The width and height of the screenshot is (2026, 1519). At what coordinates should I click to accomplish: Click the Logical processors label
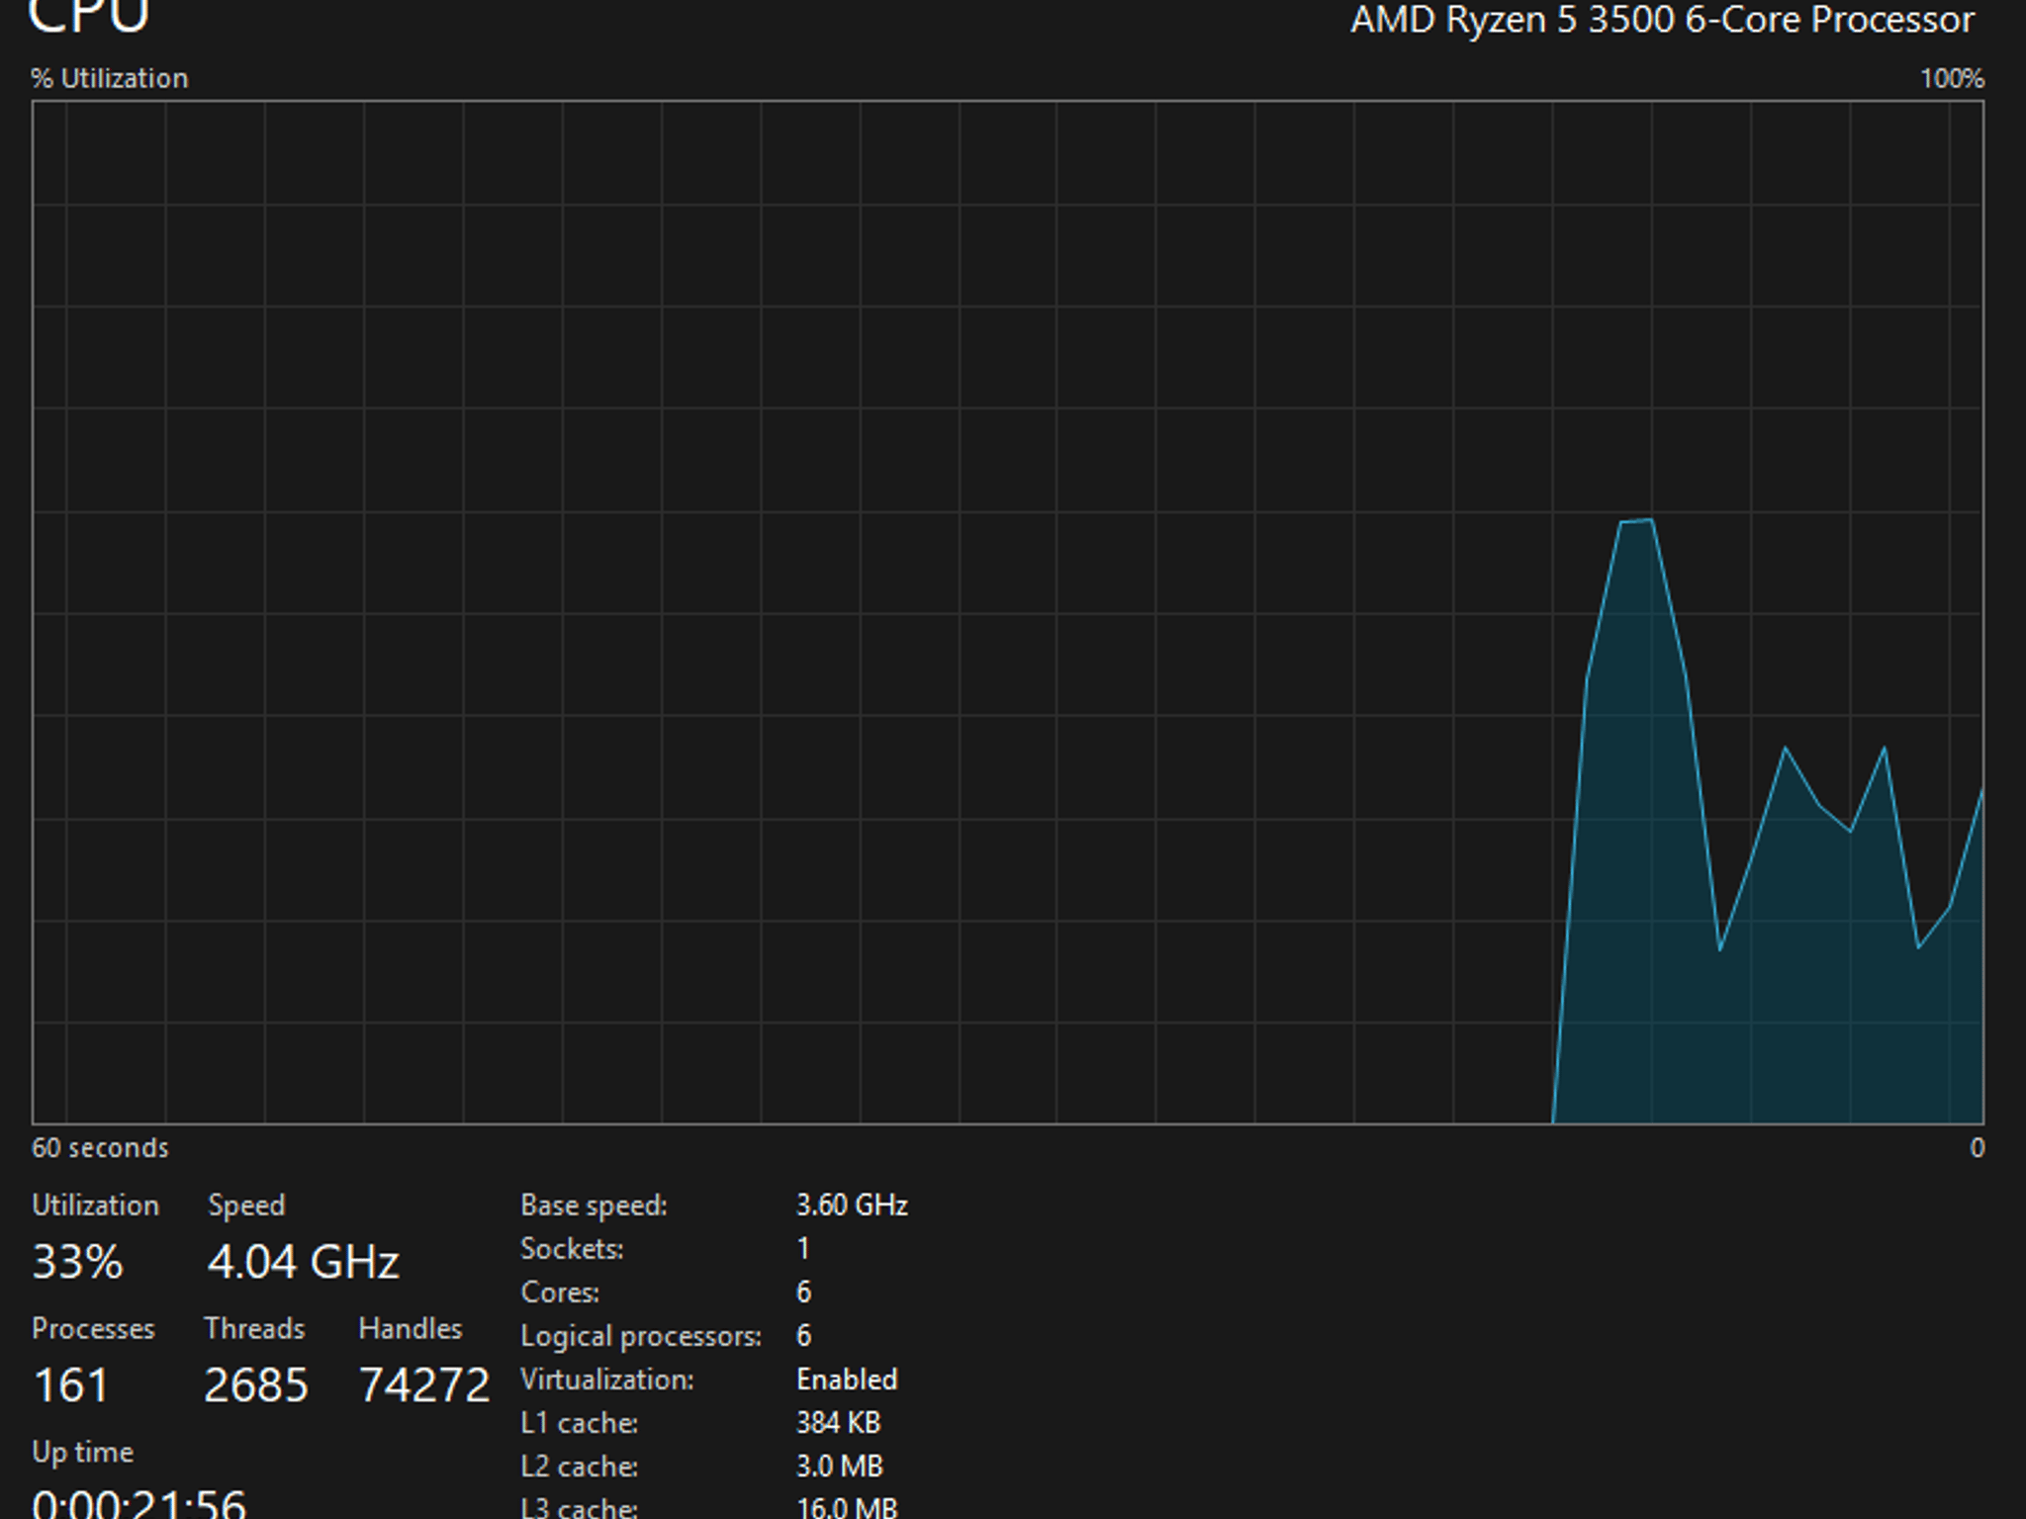tap(641, 1335)
